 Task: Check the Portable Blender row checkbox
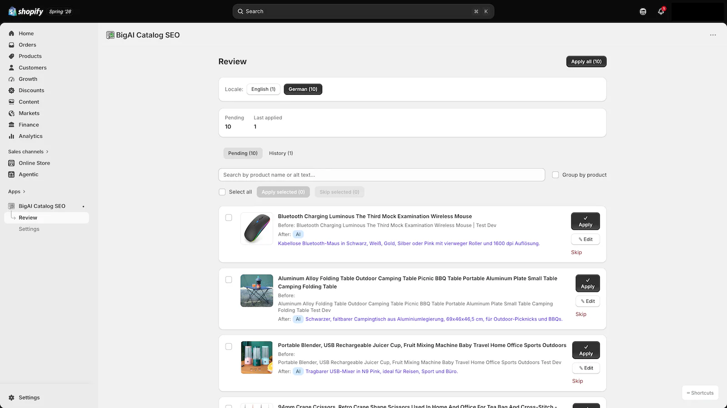[x=229, y=346]
